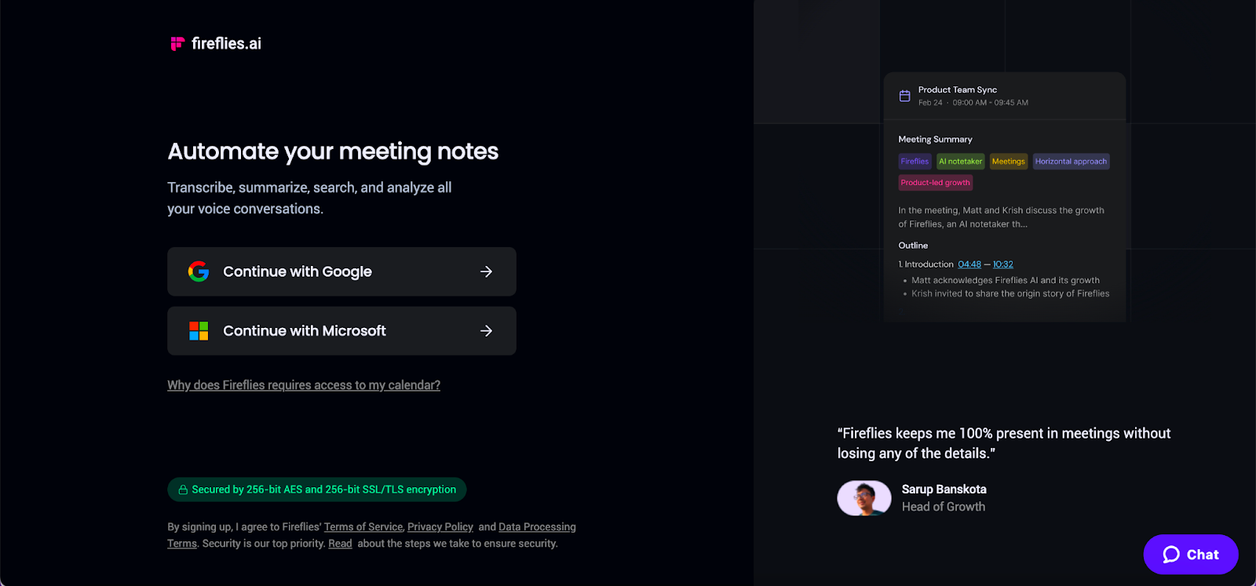Click the fireflies.ai logo
This screenshot has width=1256, height=586.
214,43
